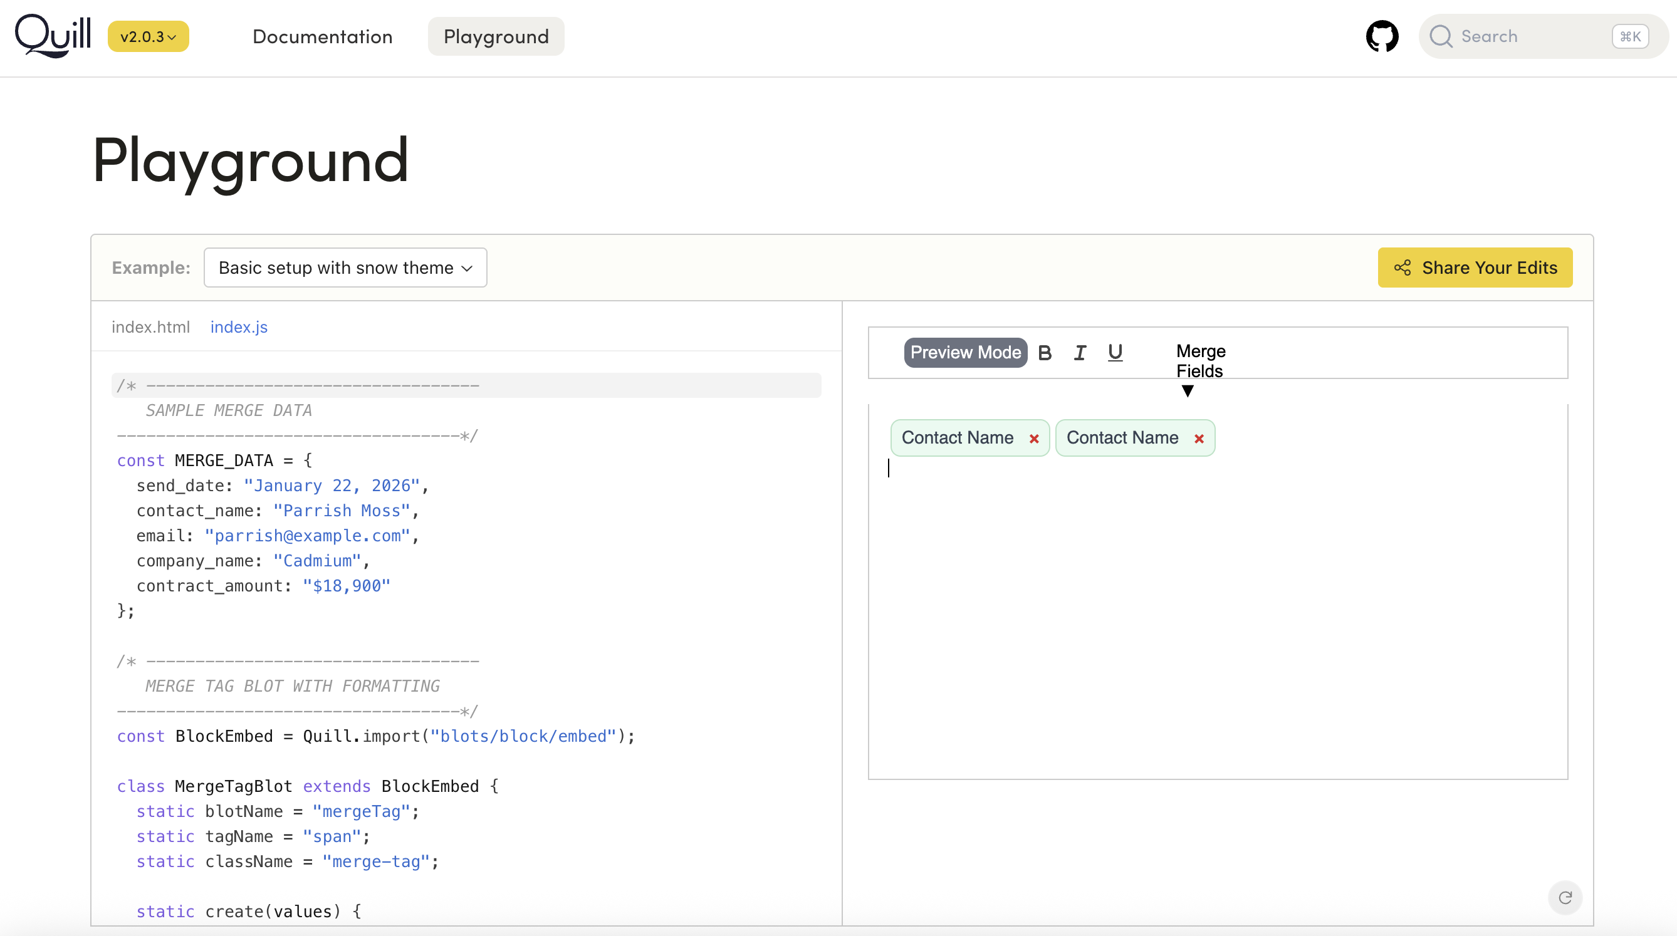Click the MERGE_DATA constant name

coord(224,460)
